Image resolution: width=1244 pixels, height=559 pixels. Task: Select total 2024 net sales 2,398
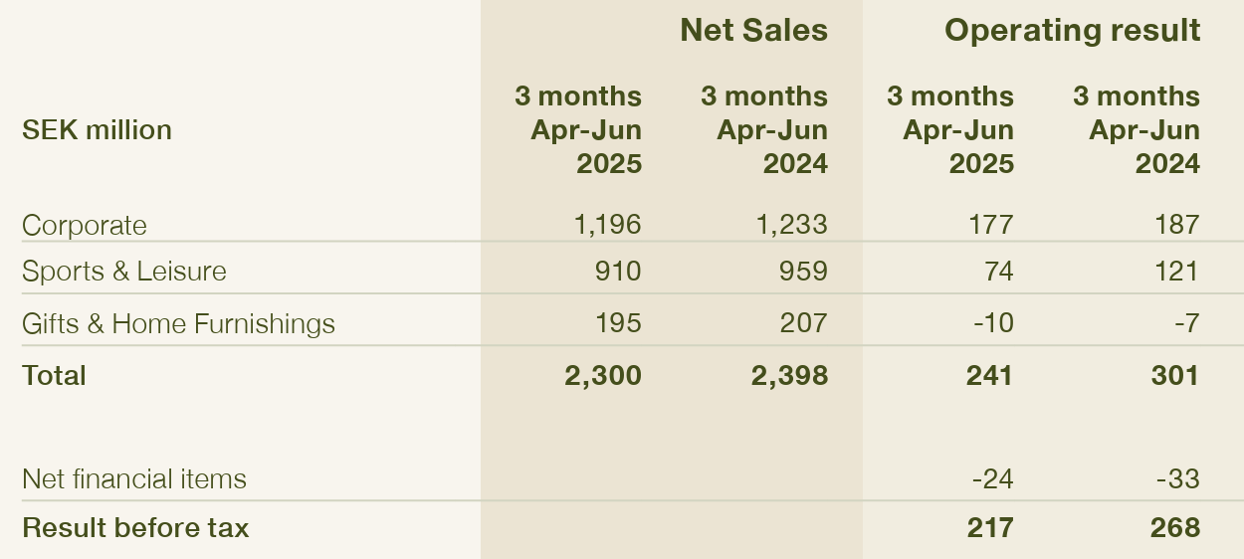790,375
